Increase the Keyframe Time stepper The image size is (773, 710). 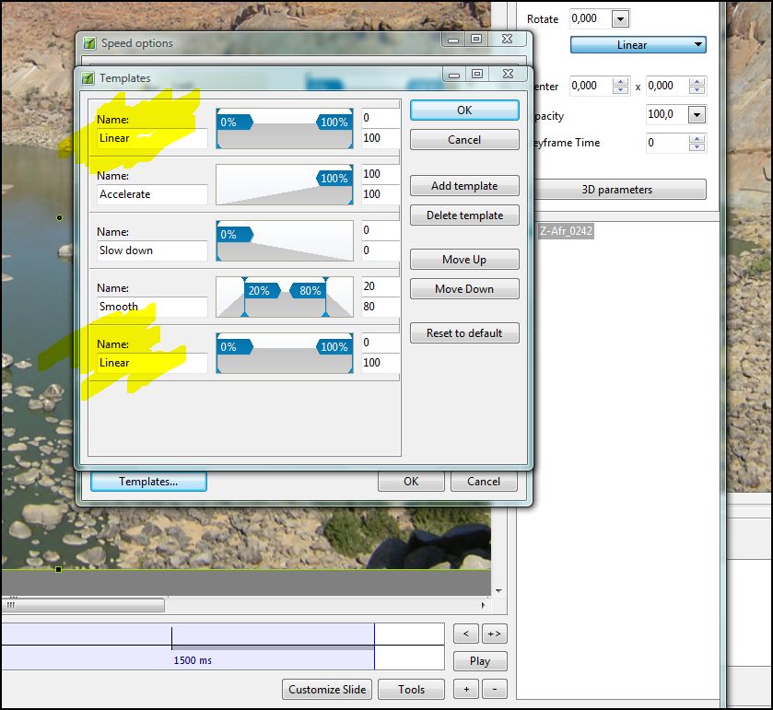coord(697,138)
